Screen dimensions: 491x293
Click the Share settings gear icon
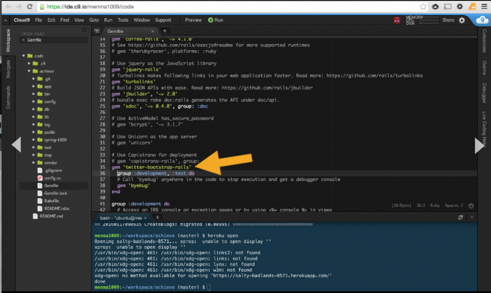click(462, 20)
